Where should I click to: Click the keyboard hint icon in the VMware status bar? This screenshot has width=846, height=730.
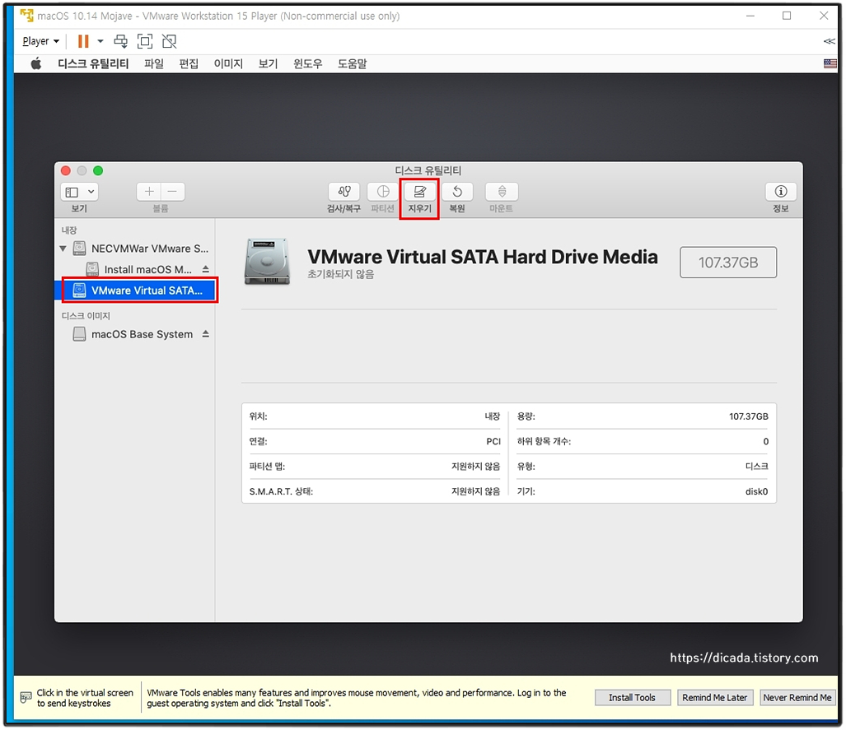tap(26, 698)
